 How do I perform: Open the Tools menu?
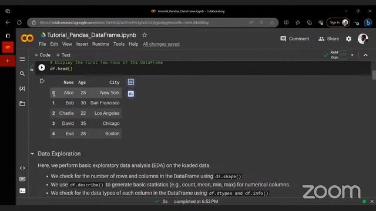click(119, 44)
